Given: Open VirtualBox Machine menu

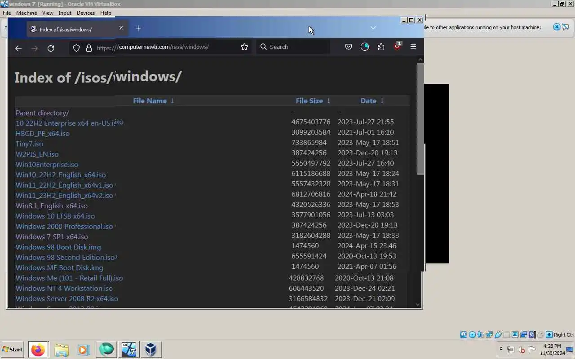Looking at the screenshot, I should click(27, 13).
